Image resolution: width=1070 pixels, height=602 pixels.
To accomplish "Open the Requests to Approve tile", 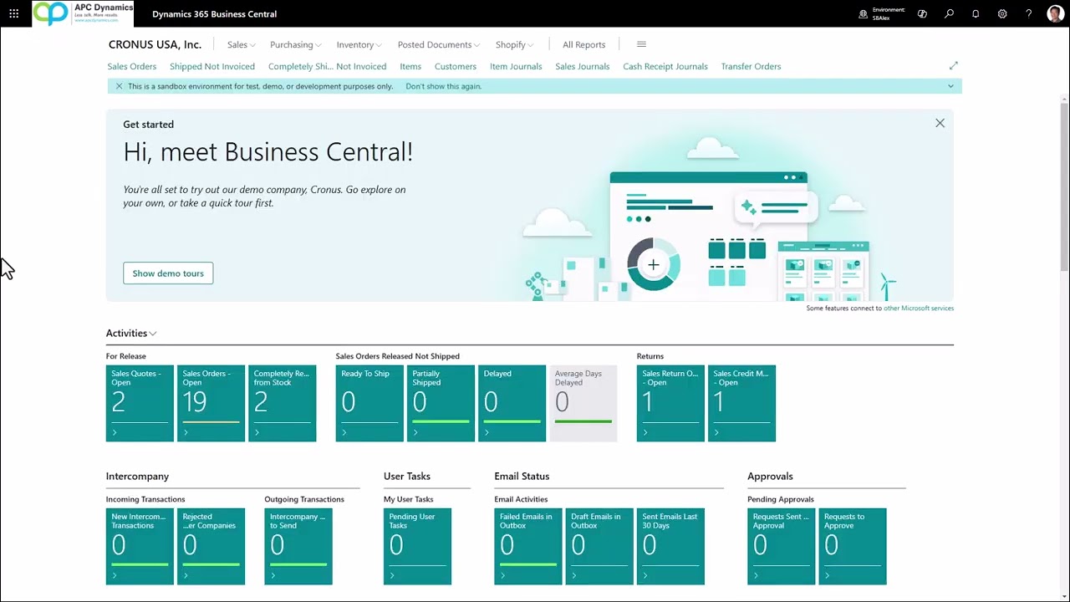I will (x=853, y=546).
